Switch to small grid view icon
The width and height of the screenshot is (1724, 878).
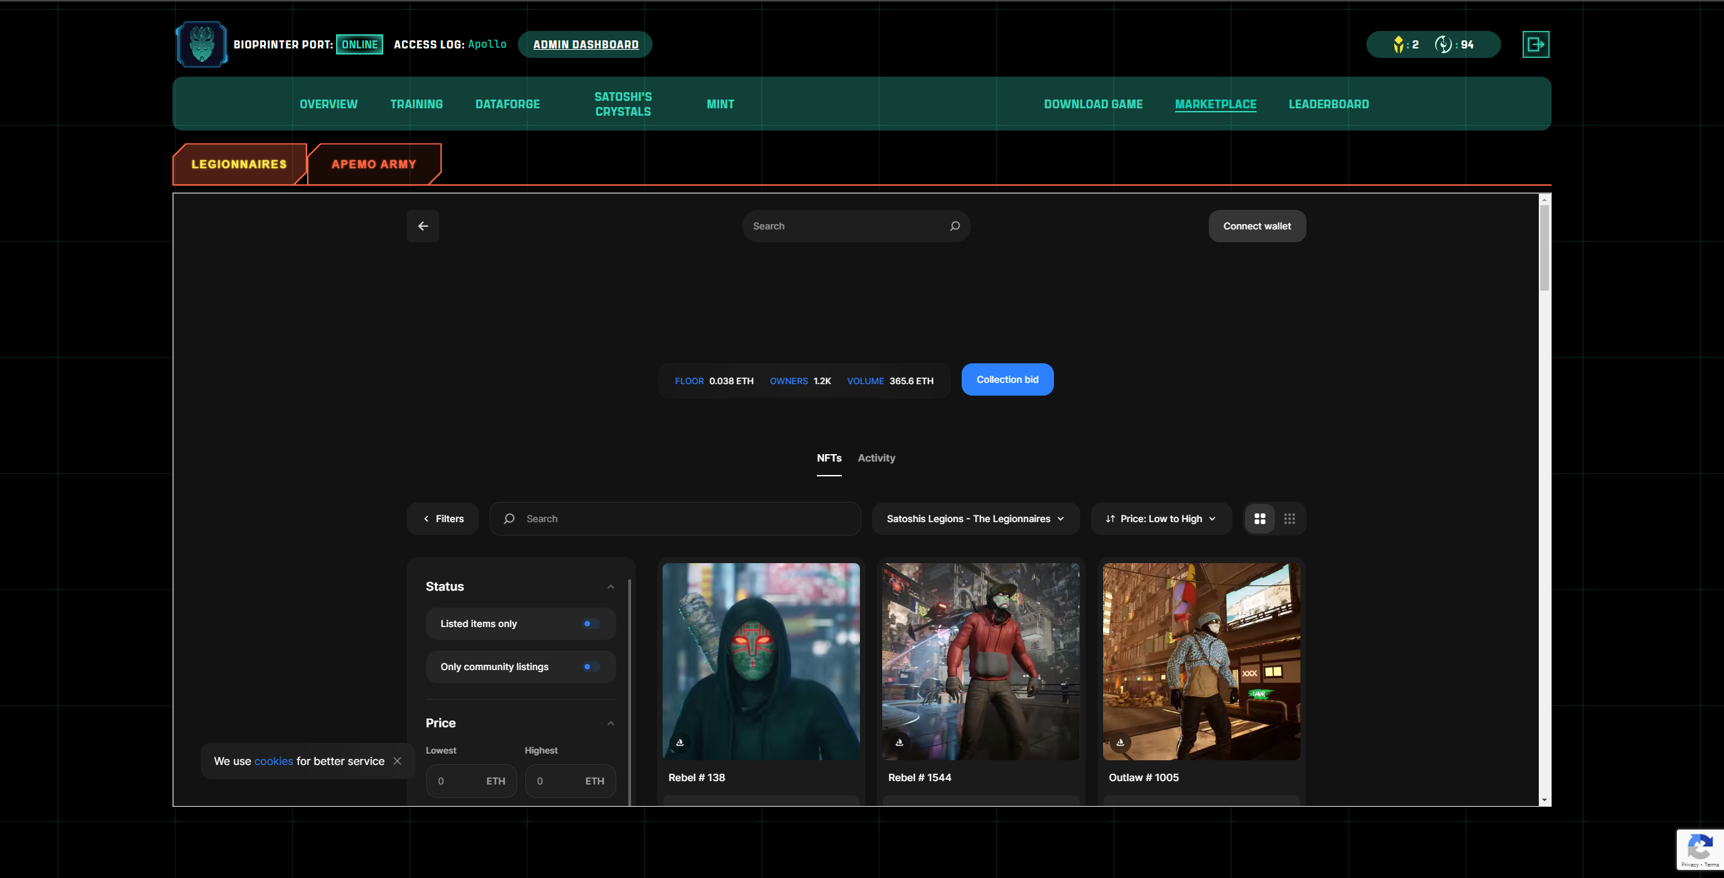1289,519
